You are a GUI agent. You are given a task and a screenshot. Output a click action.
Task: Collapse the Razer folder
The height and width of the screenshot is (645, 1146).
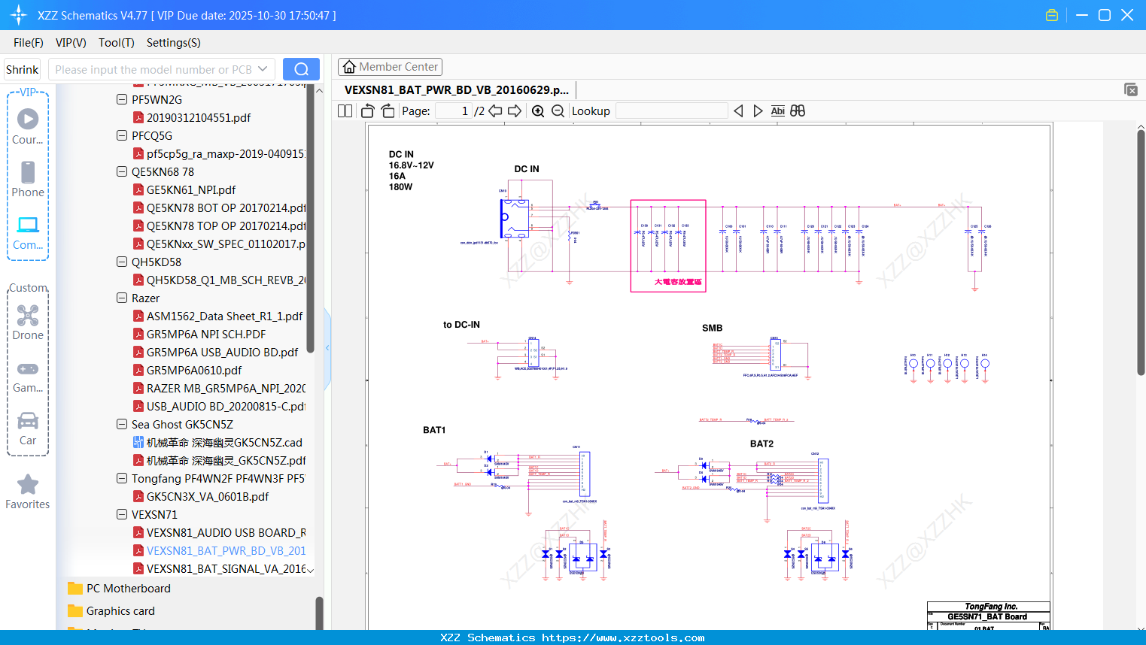click(x=122, y=298)
